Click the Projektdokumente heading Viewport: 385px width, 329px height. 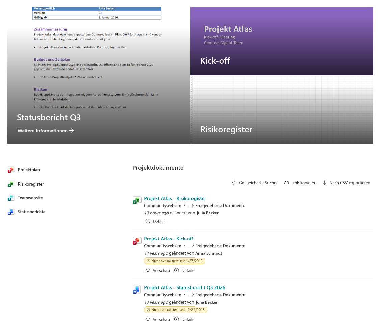[x=158, y=168]
